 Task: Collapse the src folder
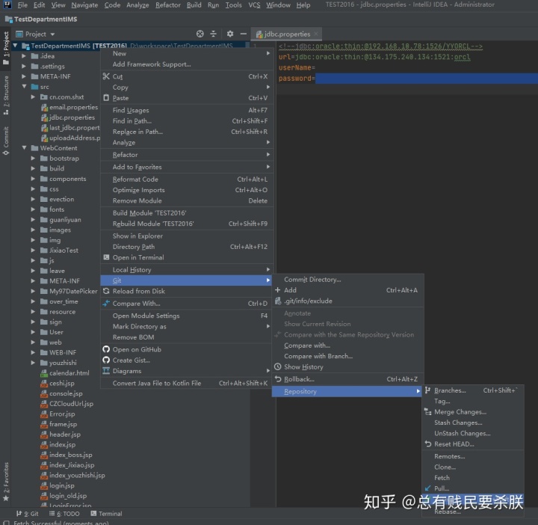pos(24,87)
